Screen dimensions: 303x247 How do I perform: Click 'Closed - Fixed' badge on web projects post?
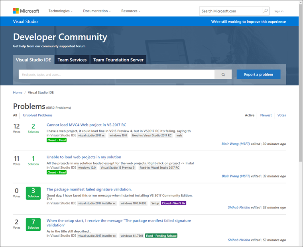pos(57,172)
